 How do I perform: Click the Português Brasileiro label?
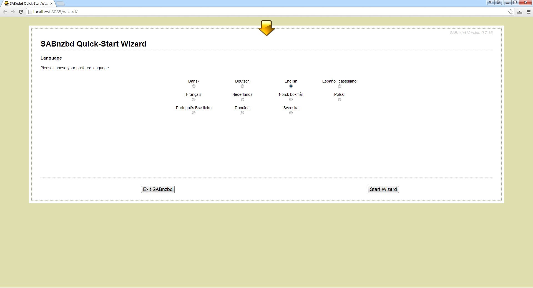pos(194,108)
